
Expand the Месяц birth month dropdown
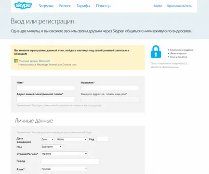pyautogui.click(x=71, y=139)
